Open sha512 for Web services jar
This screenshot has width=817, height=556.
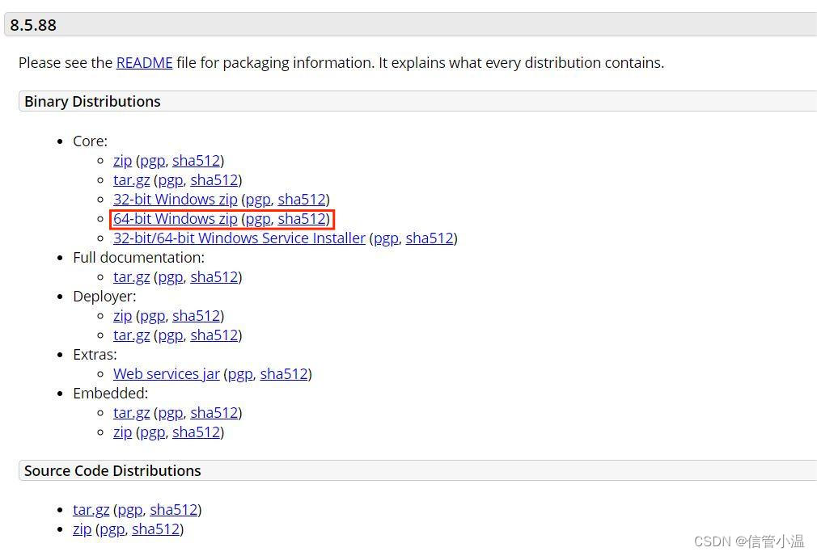[284, 374]
